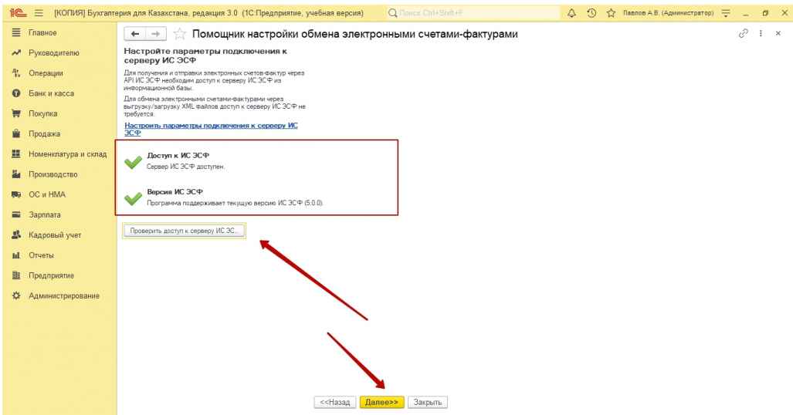Open the Операции section
The image size is (793, 415).
click(46, 73)
